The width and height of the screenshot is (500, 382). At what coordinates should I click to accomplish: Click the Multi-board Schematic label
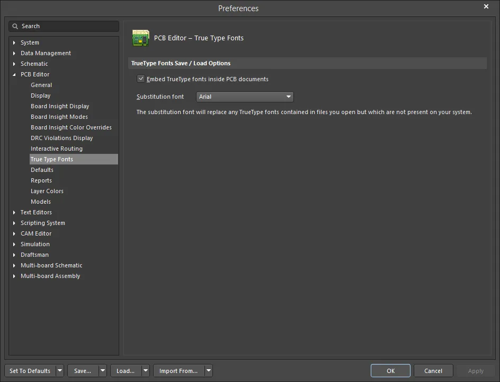pyautogui.click(x=51, y=265)
